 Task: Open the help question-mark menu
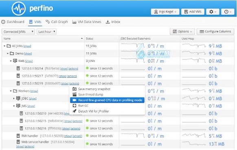[228, 12]
